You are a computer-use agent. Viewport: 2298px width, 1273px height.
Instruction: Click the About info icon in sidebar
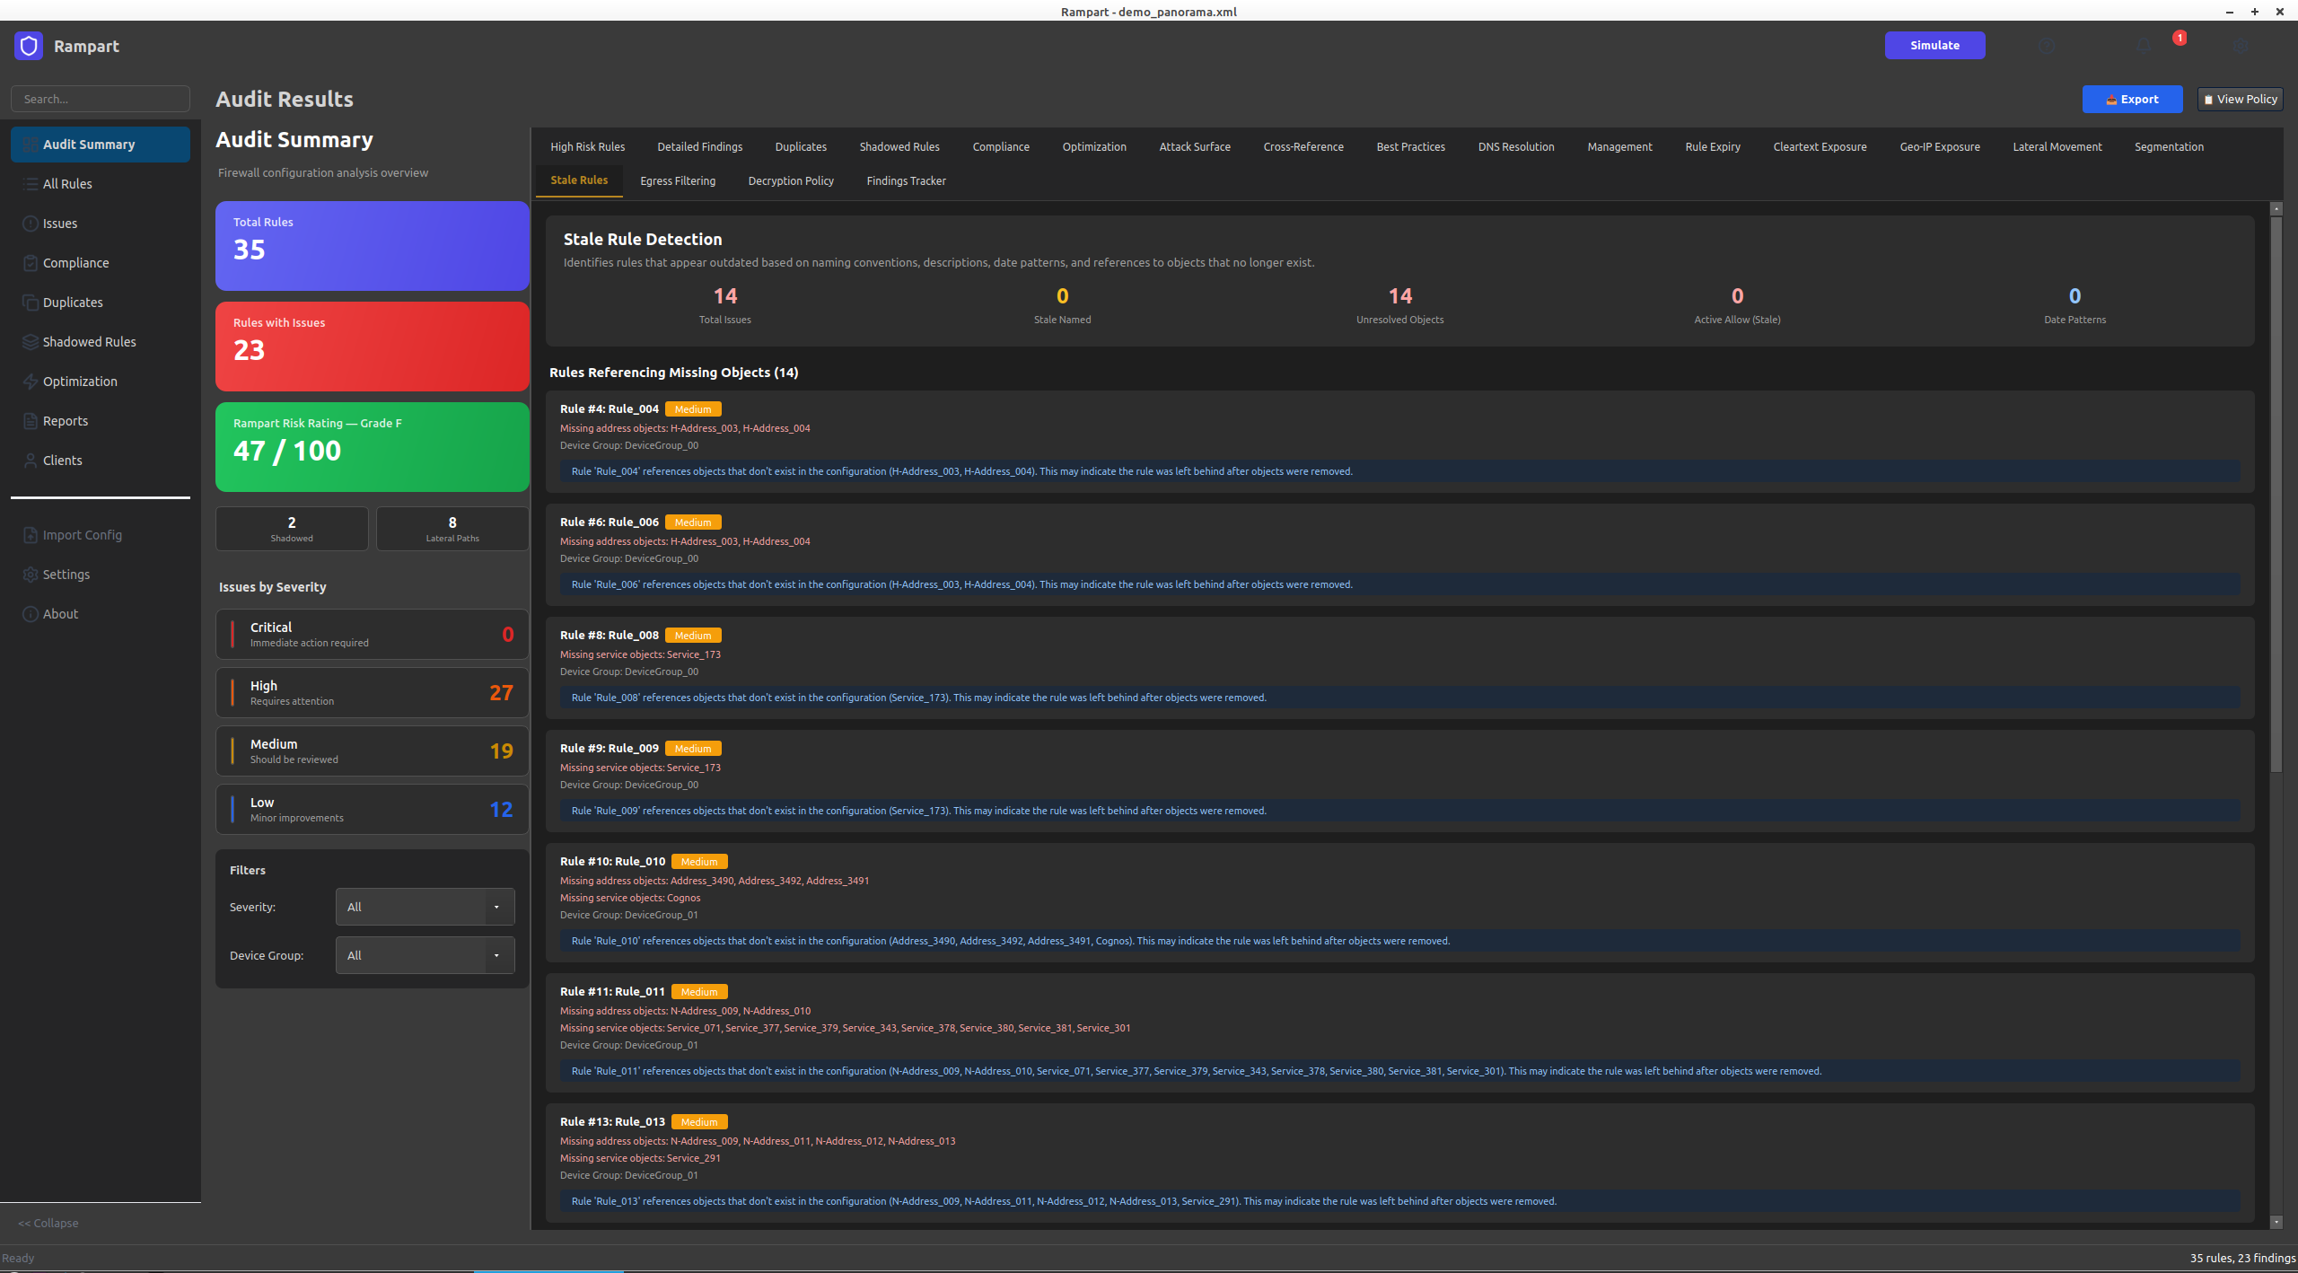[31, 614]
